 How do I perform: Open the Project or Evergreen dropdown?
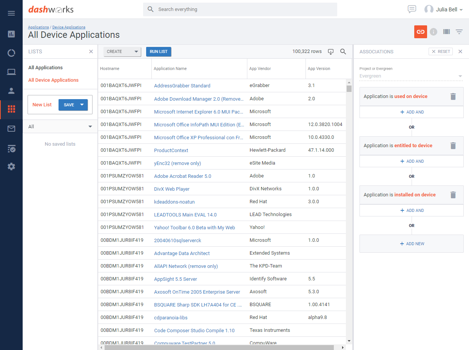coord(411,76)
